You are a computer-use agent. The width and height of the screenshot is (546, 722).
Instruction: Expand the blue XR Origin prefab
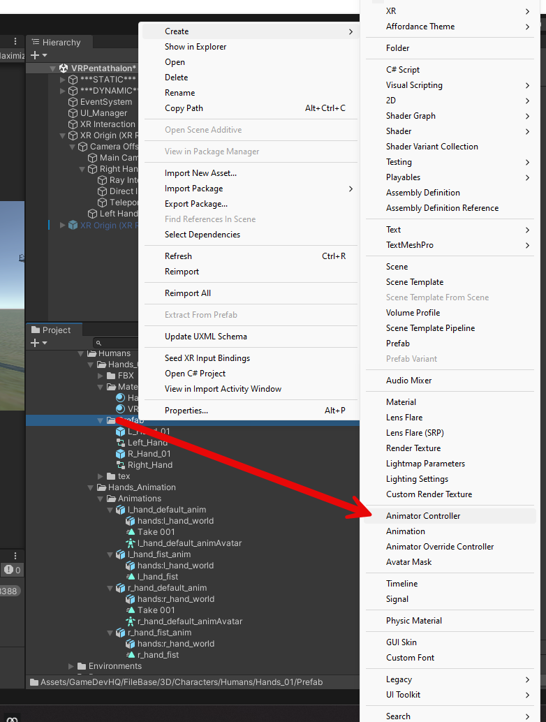point(63,225)
